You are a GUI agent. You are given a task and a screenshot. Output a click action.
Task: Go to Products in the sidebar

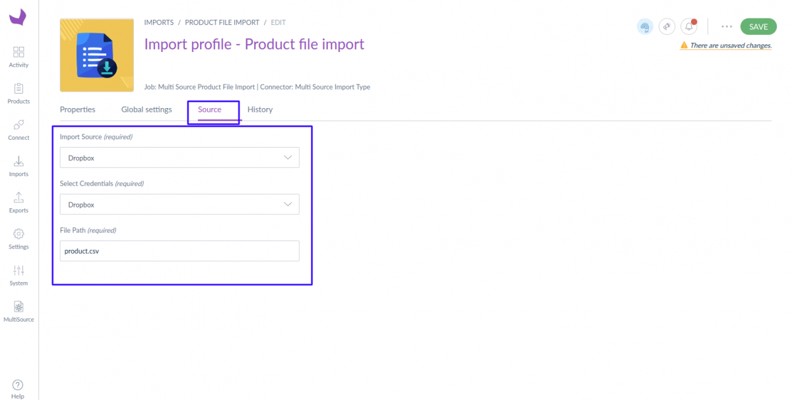point(18,92)
